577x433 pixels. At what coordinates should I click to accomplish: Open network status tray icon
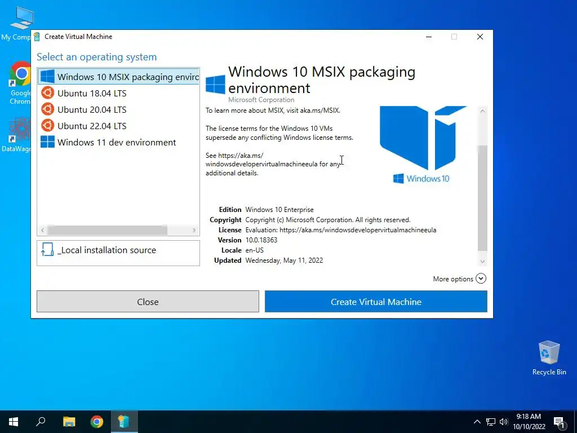tap(491, 422)
